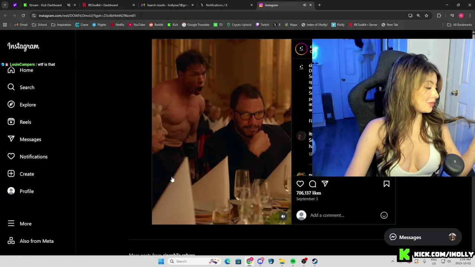This screenshot has height=267, width=475.
Task: Like the reel with heart icon
Action: 300,184
